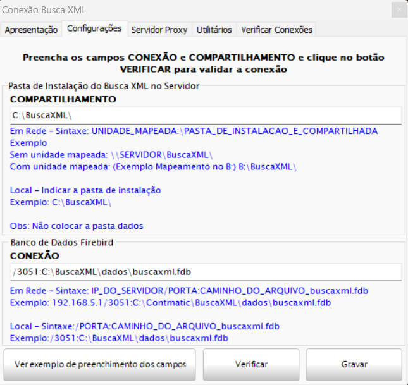Click the last line 'Exemplo:/3051:C:\BuscaXML\dados'
Image resolution: width=408 pixels, height=385 pixels.
(x=119, y=338)
